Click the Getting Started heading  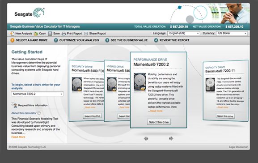coord(27,52)
